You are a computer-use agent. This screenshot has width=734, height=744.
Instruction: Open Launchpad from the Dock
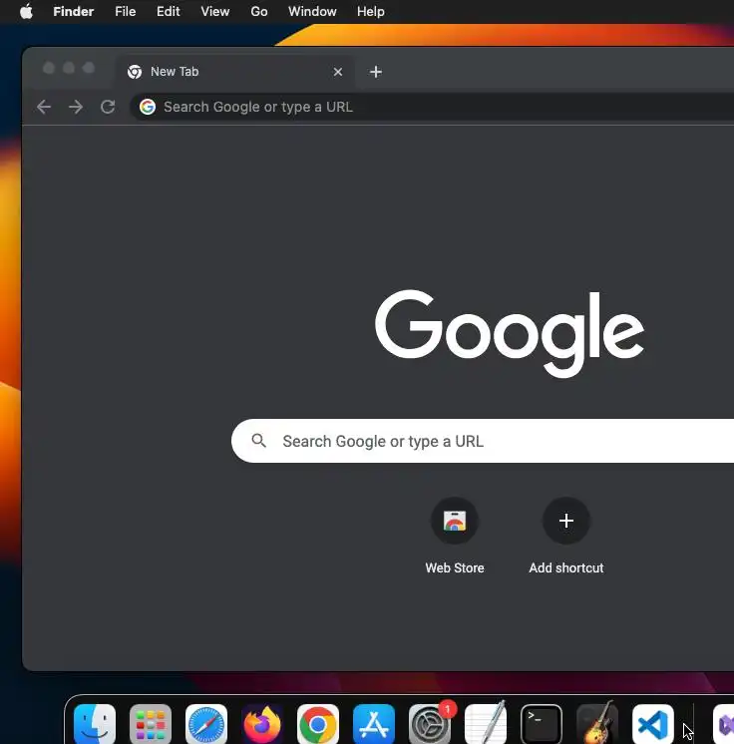[151, 724]
